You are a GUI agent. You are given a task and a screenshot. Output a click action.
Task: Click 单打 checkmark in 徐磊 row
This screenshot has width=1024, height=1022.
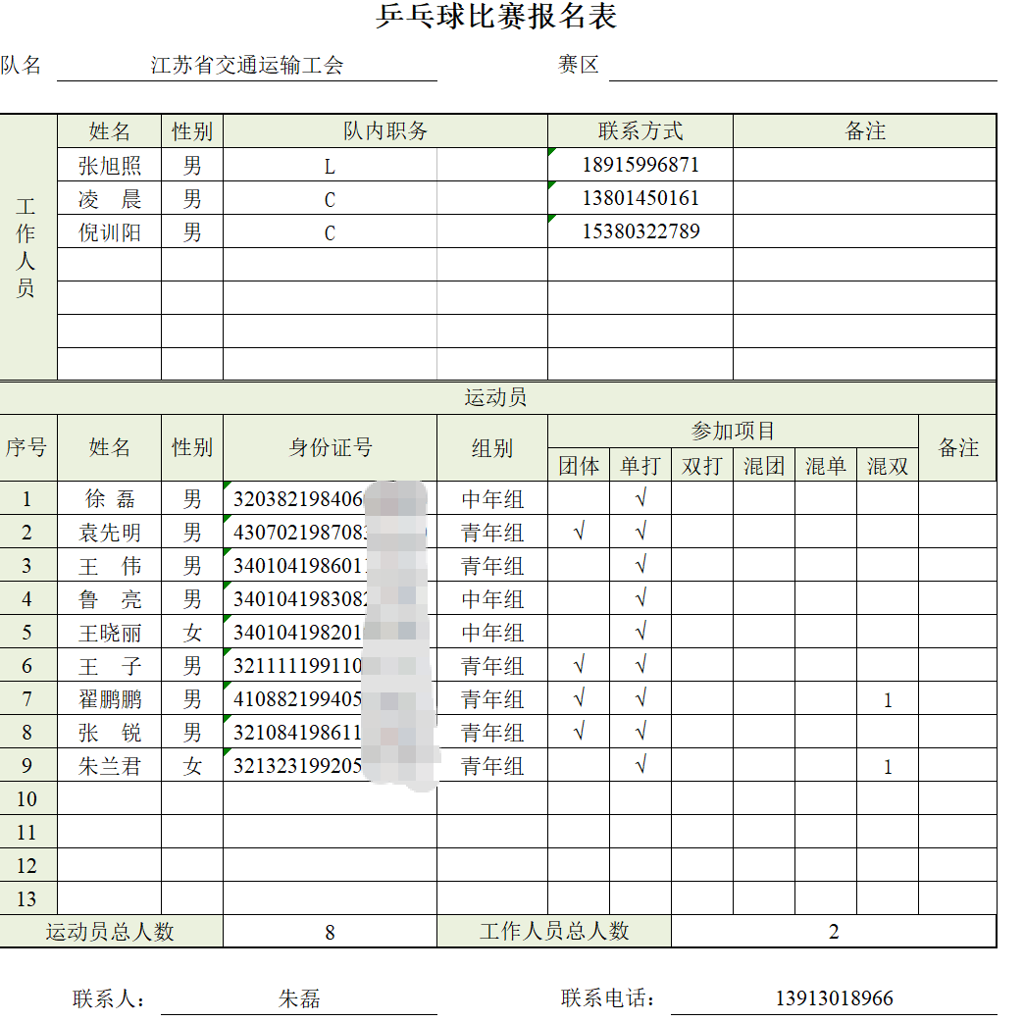(x=640, y=498)
